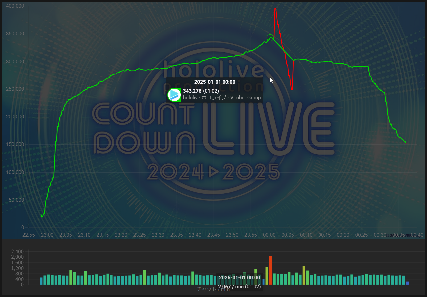Click the "800" chat axis label
Image resolution: width=427 pixels, height=297 pixels.
[20, 274]
